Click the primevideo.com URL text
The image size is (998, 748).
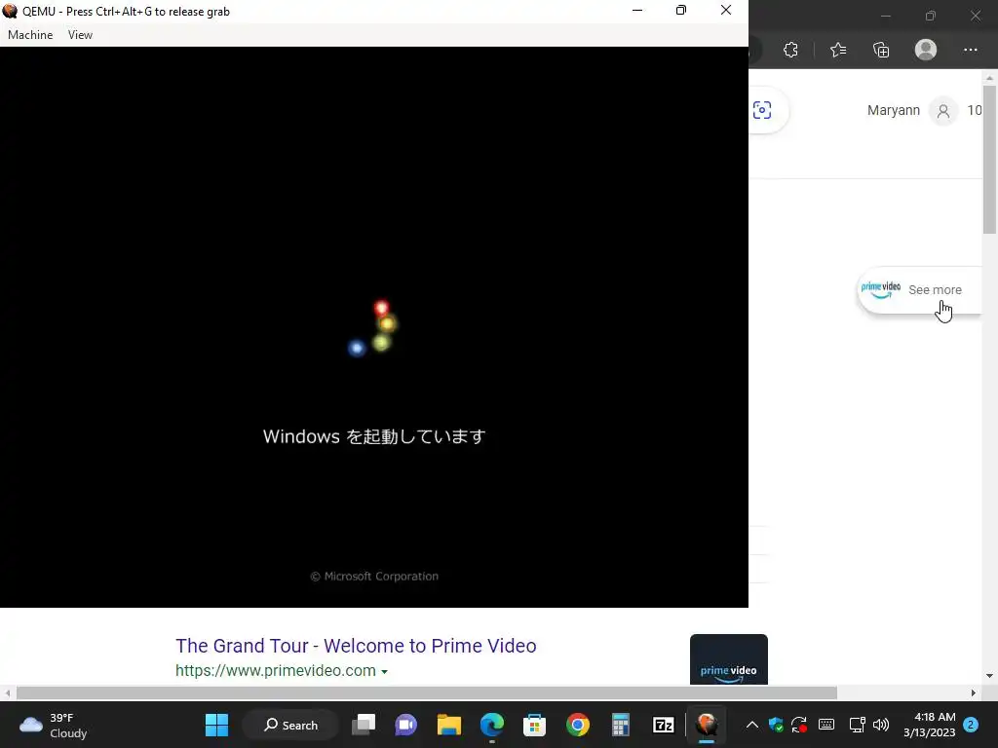tap(276, 670)
